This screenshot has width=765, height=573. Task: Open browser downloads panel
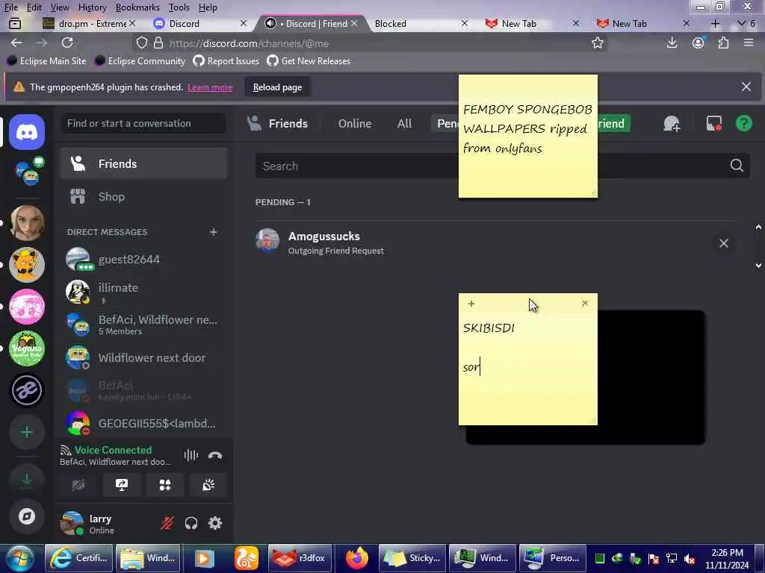672,43
